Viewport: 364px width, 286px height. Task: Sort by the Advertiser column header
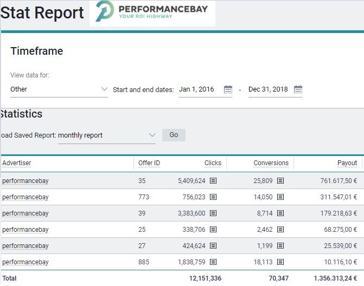coord(17,163)
